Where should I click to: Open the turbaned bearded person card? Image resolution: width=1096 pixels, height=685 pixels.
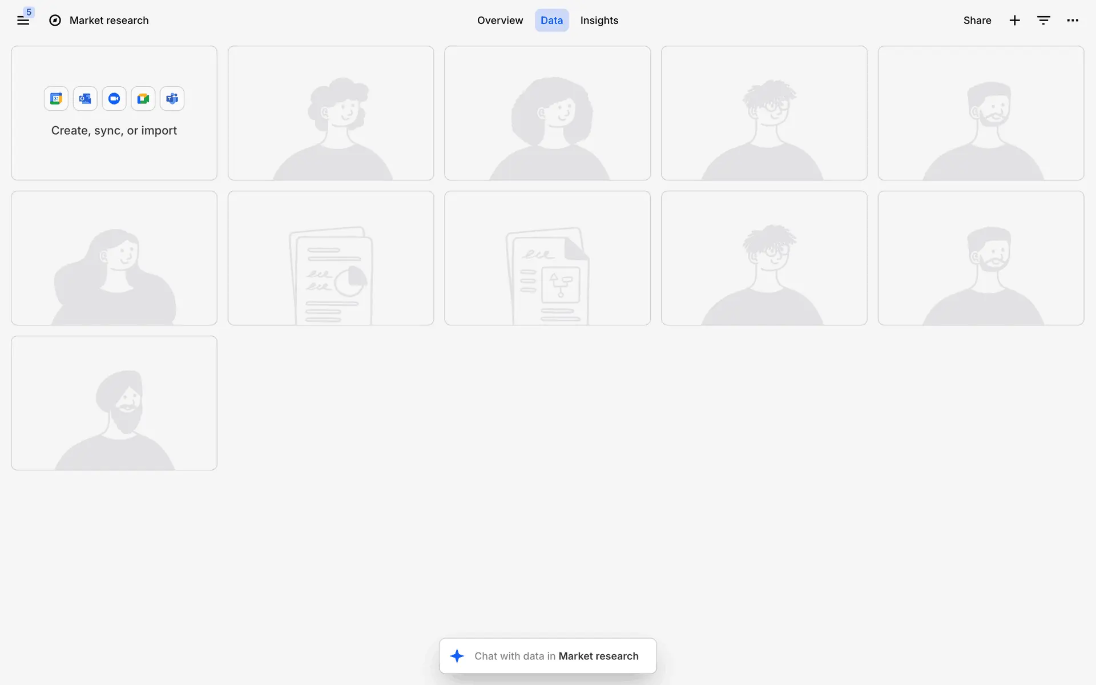coord(114,403)
